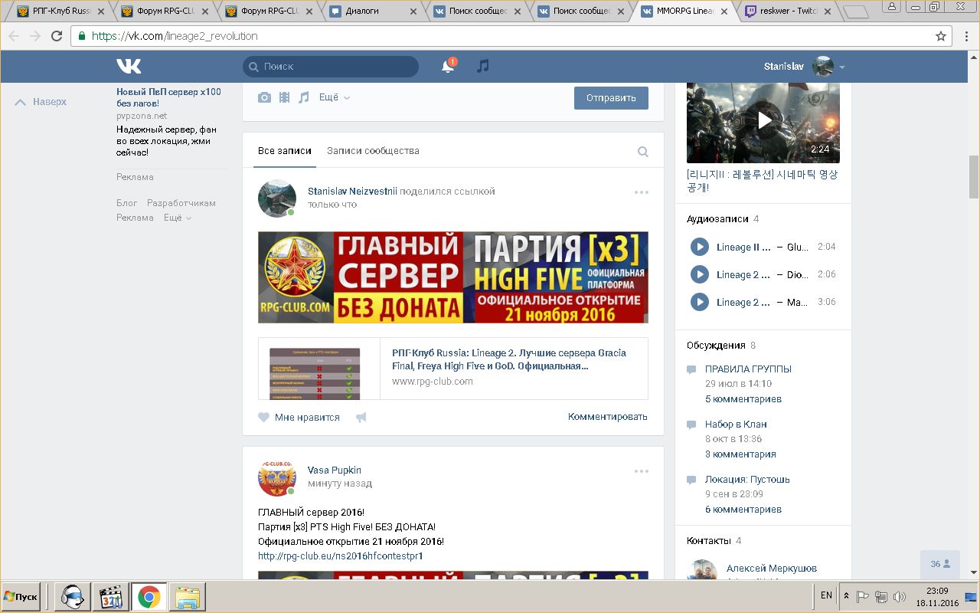Open Алексей Меркушов contact
Image resolution: width=980 pixels, height=613 pixels.
tap(772, 569)
